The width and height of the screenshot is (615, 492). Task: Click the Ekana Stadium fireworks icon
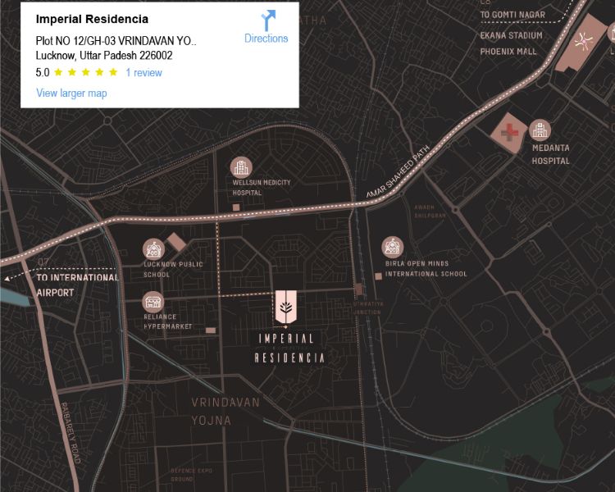pos(584,41)
